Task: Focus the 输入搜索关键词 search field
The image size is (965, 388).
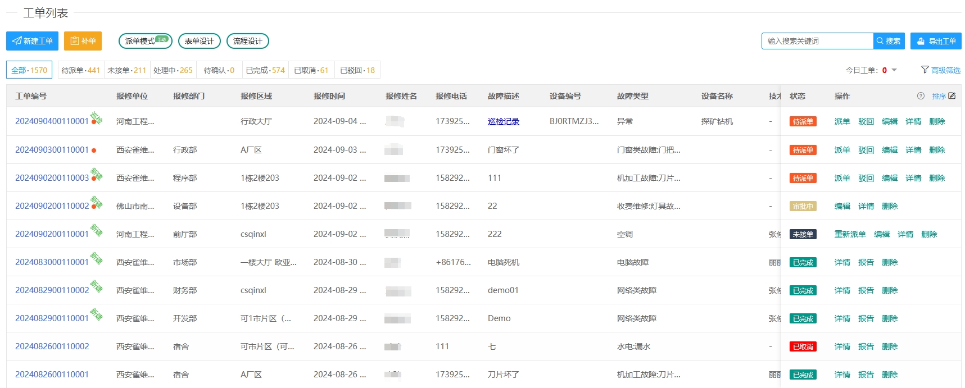Action: click(x=818, y=41)
